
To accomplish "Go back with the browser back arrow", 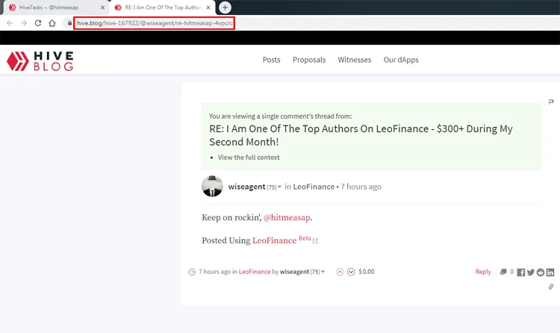I will click(x=10, y=23).
